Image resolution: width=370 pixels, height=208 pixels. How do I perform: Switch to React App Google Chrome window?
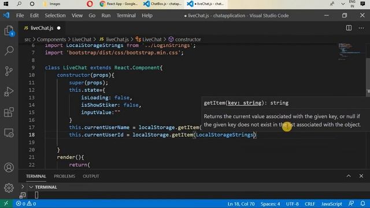pyautogui.click(x=119, y=4)
